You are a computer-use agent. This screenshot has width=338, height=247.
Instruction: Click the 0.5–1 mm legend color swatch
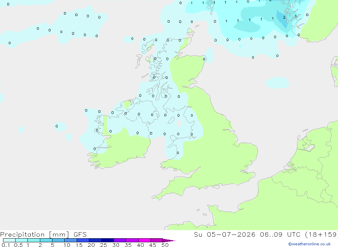pyautogui.click(x=22, y=240)
